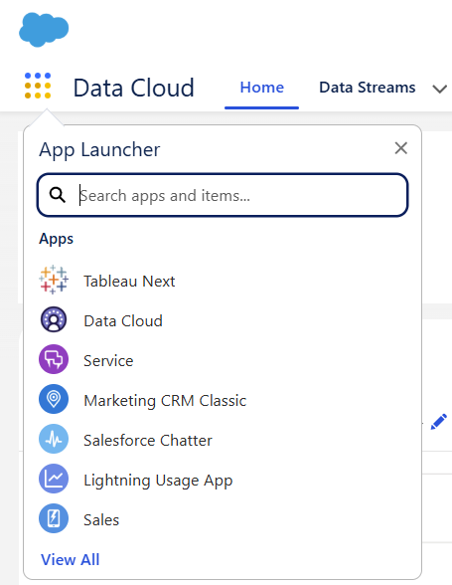452x585 pixels.
Task: Expand the Data Streams tab chevron
Action: coord(440,89)
